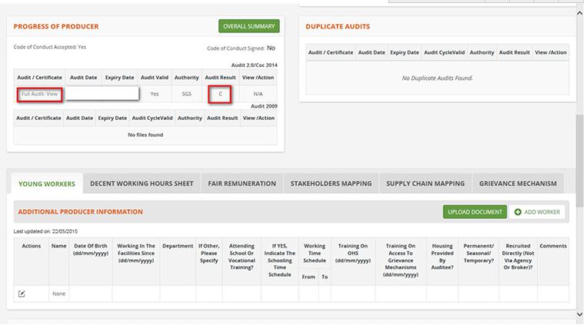Click the Add Worker plus button
Screen dimensions: 586x326
pyautogui.click(x=538, y=211)
